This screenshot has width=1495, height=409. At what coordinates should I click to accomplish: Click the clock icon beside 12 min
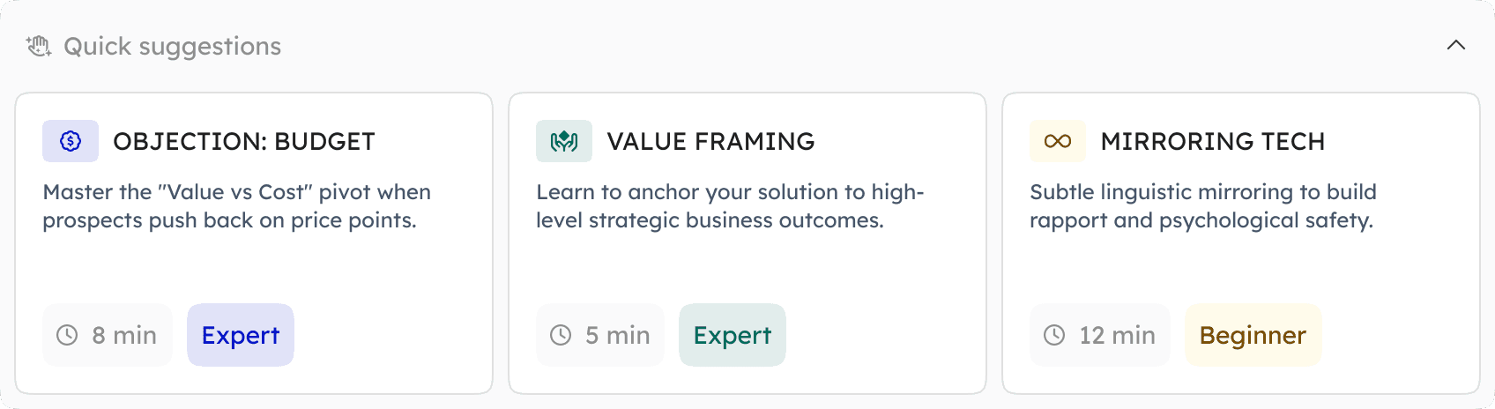pyautogui.click(x=1055, y=335)
